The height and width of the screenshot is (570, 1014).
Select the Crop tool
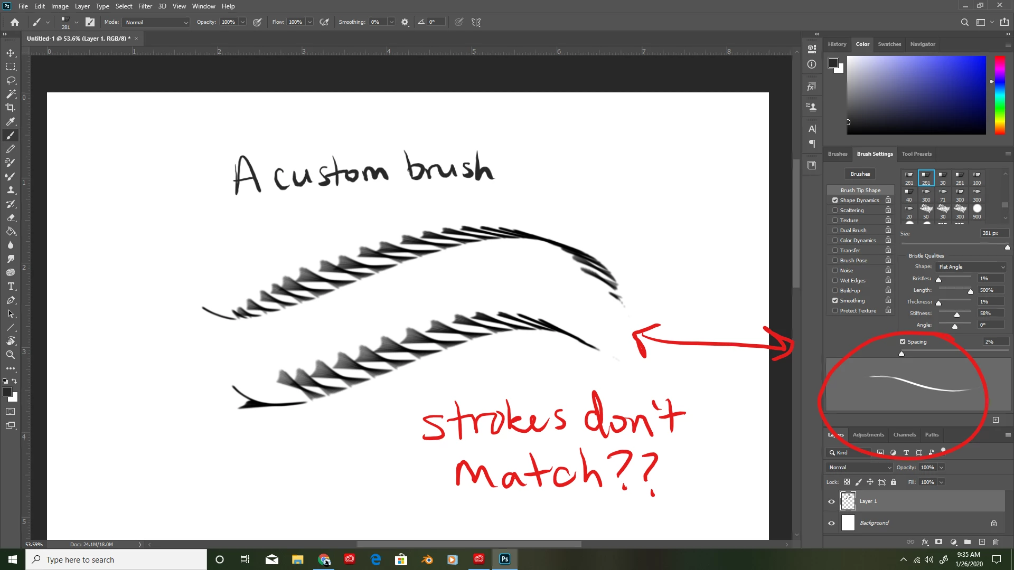tap(11, 108)
